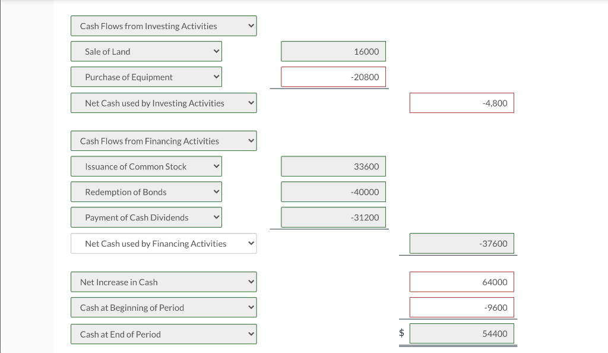The height and width of the screenshot is (353, 608).
Task: Open the Redemption of Bonds dropdown
Action: 145,191
